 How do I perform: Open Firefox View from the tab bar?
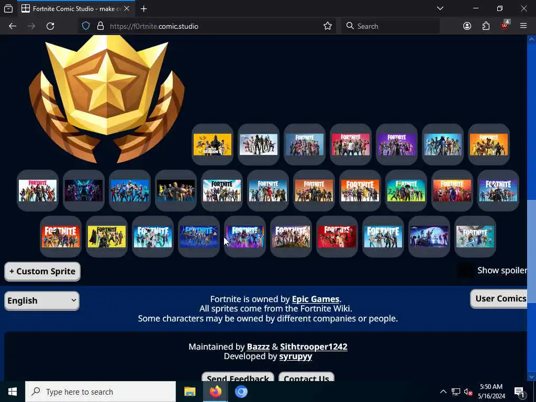click(x=8, y=9)
